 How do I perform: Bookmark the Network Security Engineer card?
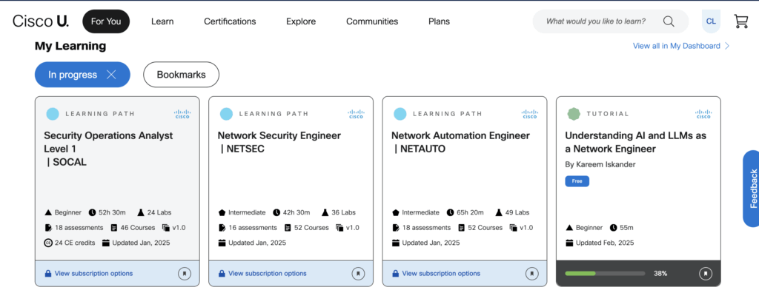(358, 274)
